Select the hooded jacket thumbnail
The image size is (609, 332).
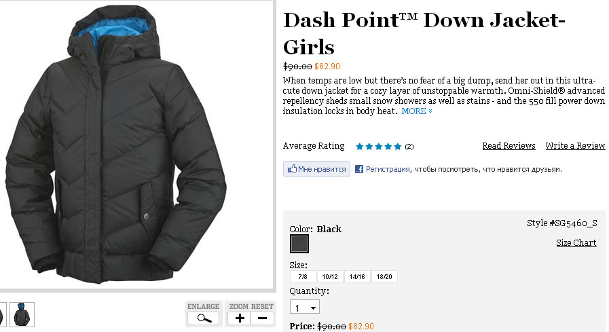coord(22,314)
